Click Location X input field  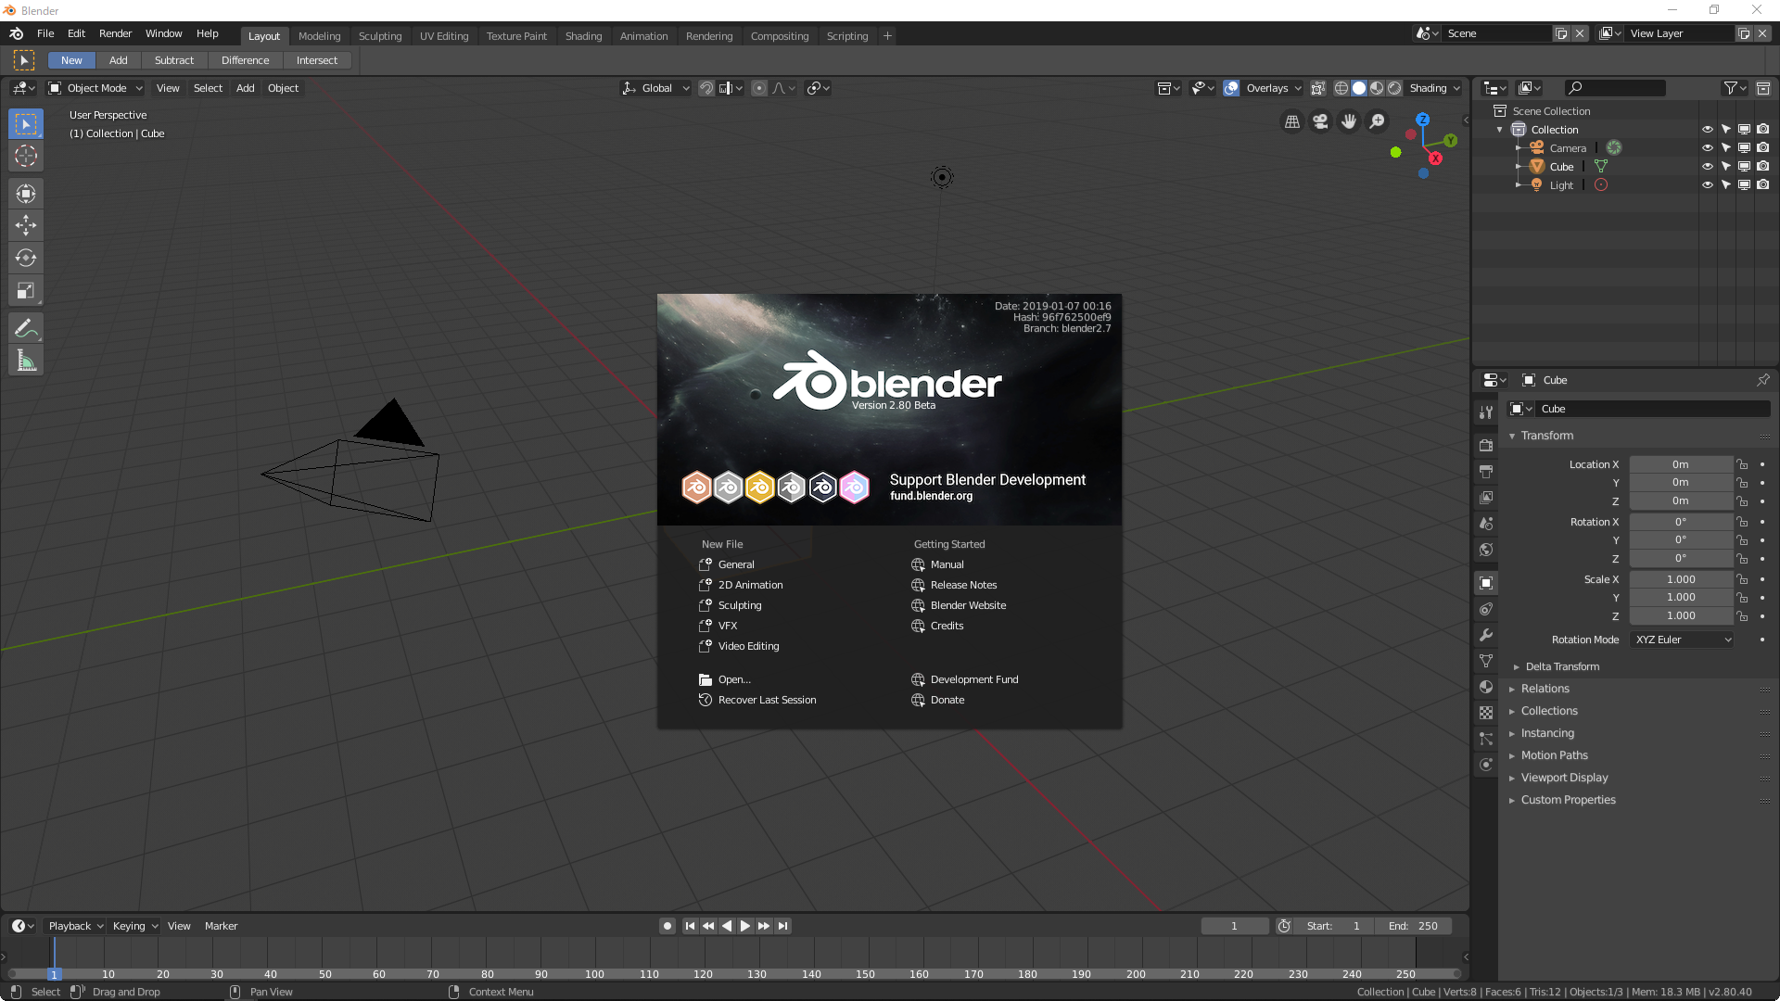click(1681, 463)
